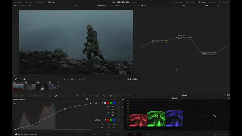242x136 pixels.
Task: Open the HDR palette icon
Action: pyautogui.click(x=36, y=96)
